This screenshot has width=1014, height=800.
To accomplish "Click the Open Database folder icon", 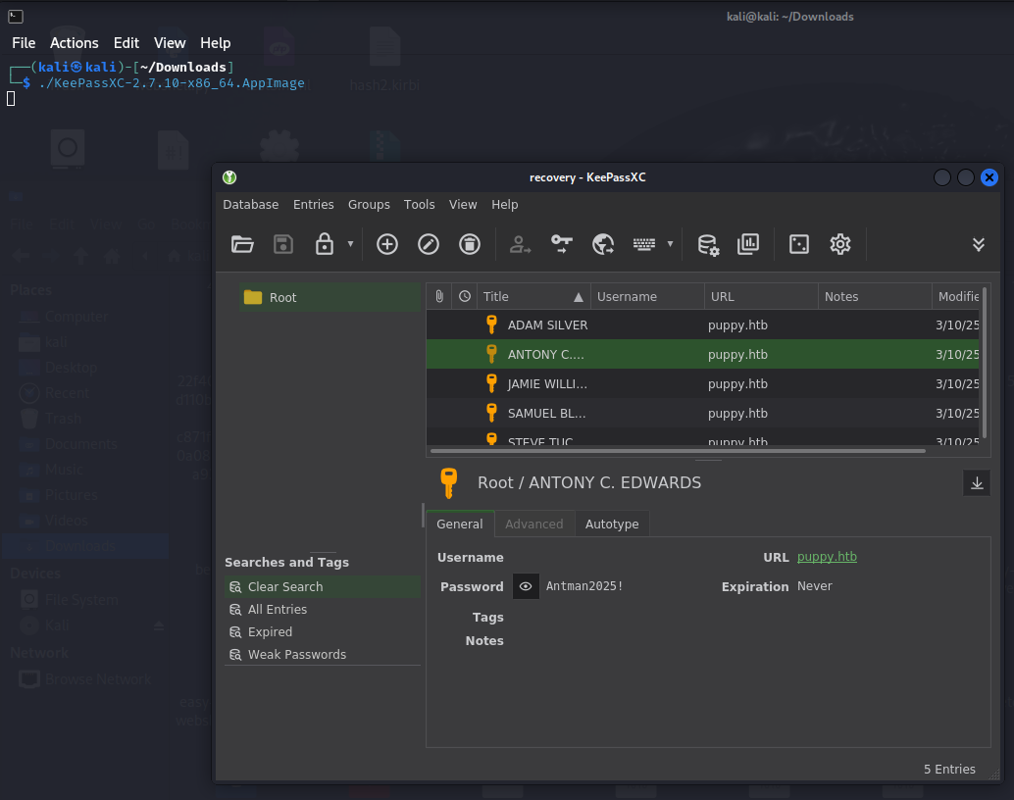I will pos(242,244).
